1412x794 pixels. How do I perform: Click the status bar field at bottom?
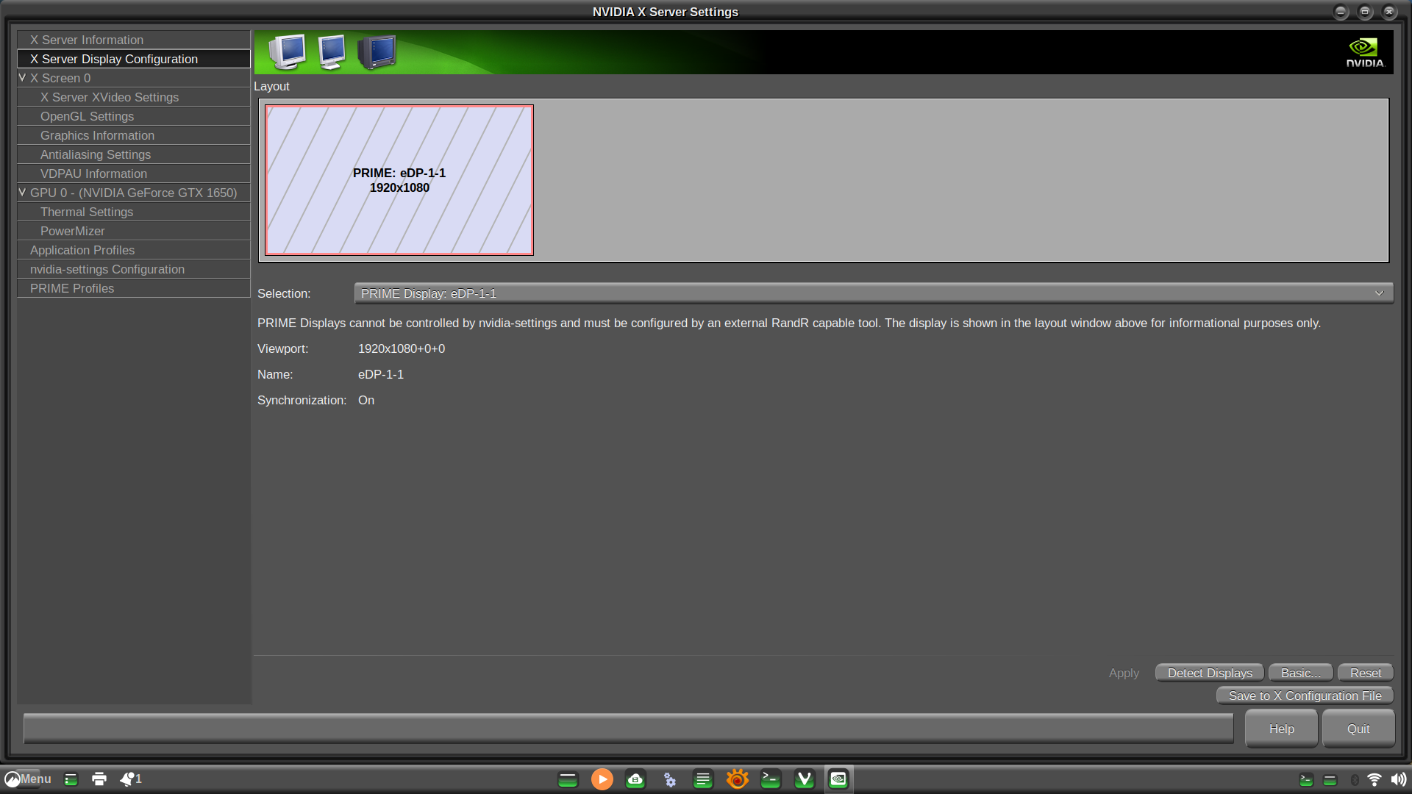tap(629, 729)
